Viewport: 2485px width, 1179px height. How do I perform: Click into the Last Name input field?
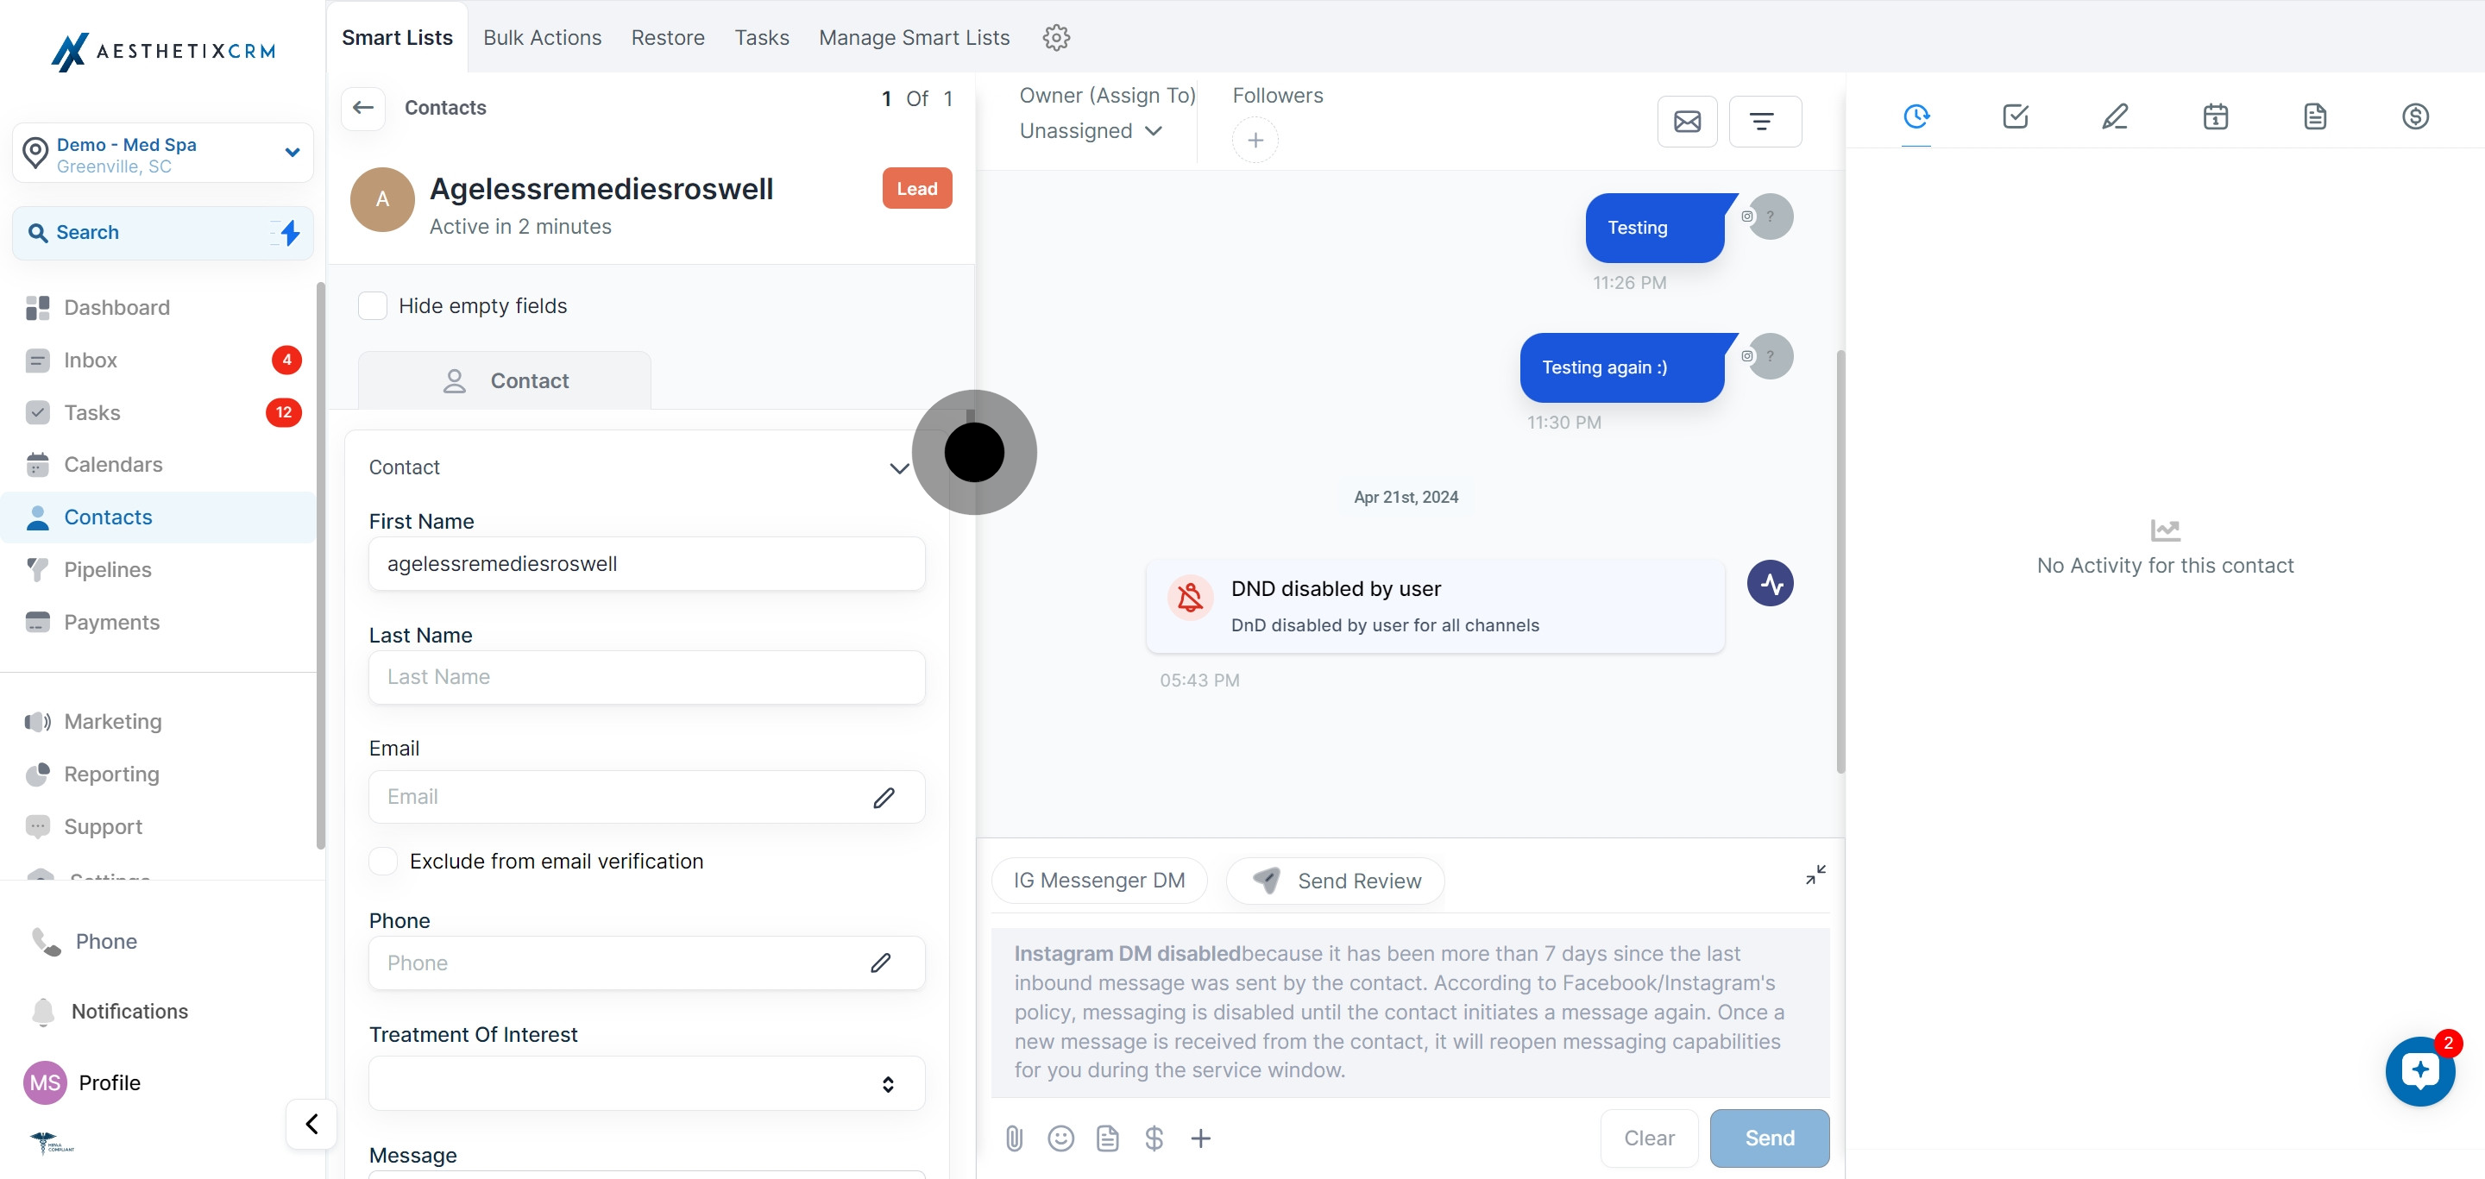[646, 677]
